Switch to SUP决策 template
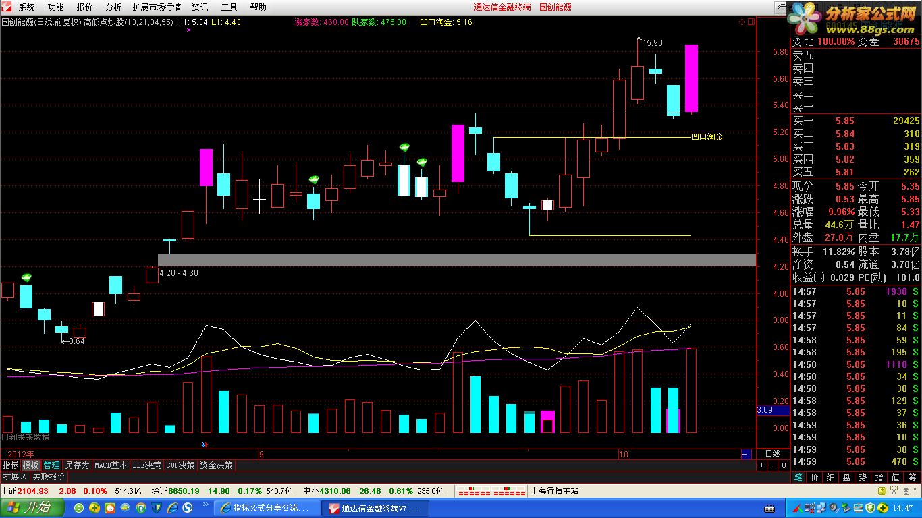Viewport: 922px width, 518px height. [x=180, y=465]
